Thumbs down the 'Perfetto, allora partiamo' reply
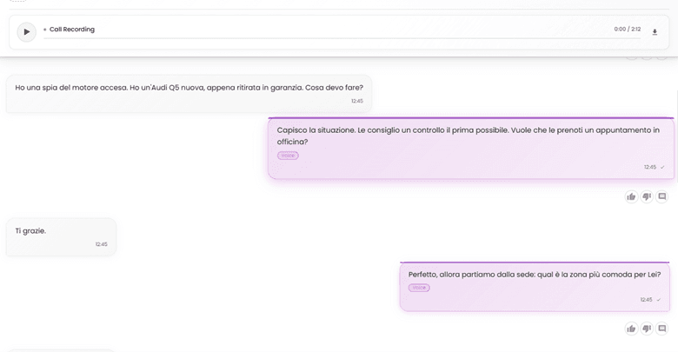Screen dimensions: 678x352 pyautogui.click(x=647, y=329)
